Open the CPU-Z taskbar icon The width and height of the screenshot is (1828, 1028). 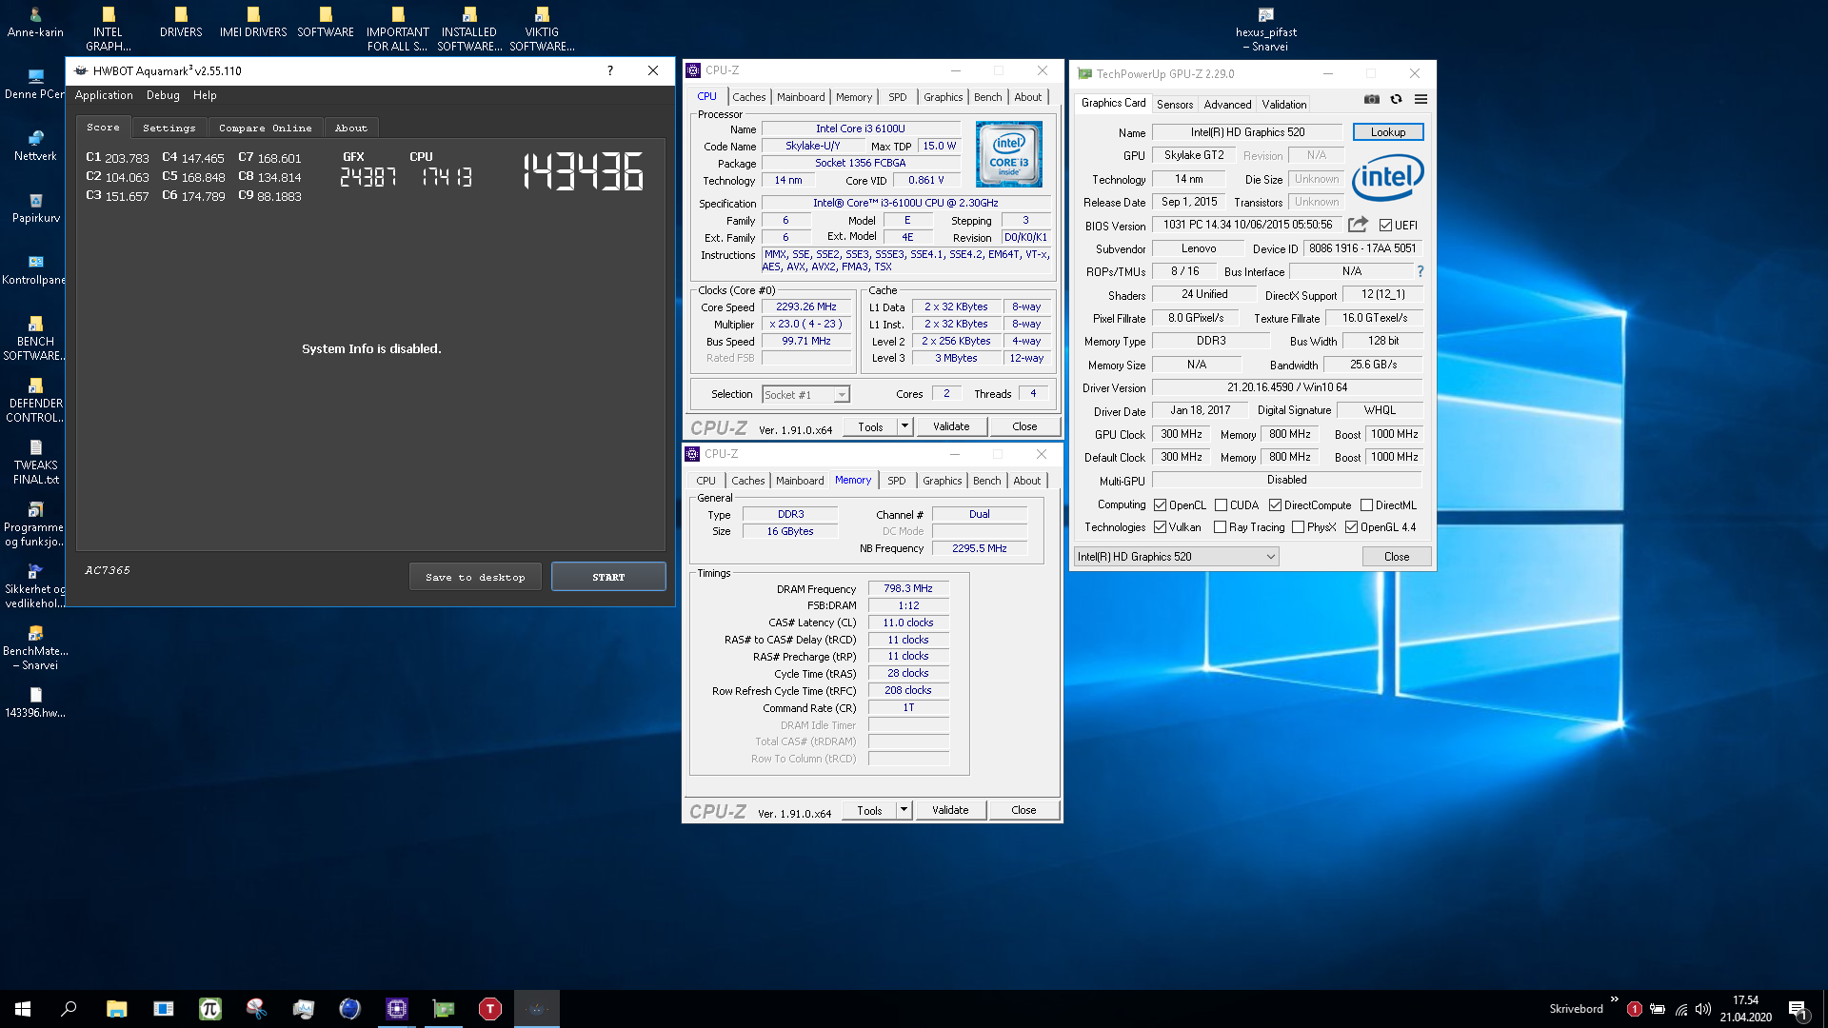(396, 1009)
